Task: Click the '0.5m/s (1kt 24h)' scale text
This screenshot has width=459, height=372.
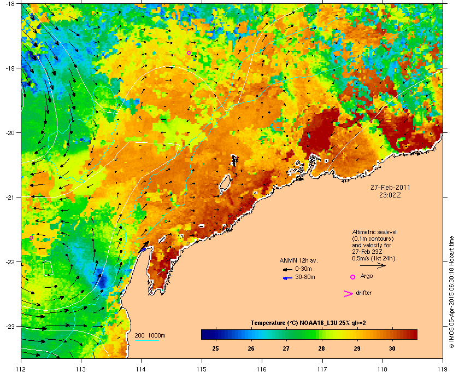Action: 374,259
